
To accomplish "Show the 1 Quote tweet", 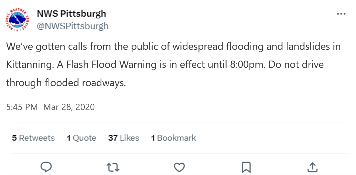I will tap(81, 138).
